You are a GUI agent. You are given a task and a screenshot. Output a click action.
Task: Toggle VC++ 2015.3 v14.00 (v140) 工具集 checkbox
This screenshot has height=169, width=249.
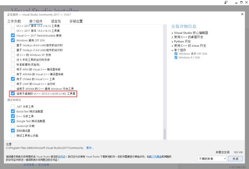[x=13, y=93]
